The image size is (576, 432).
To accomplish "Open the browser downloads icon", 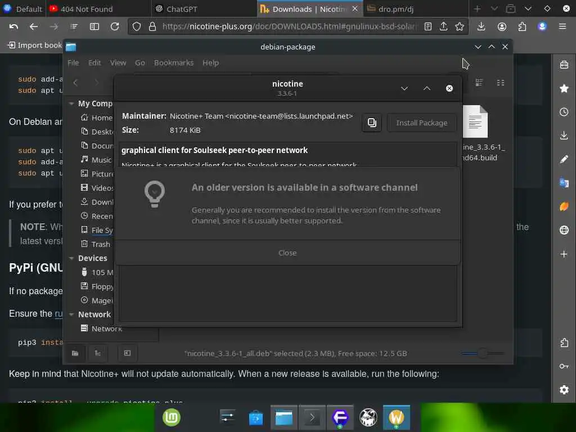I will 481,26.
